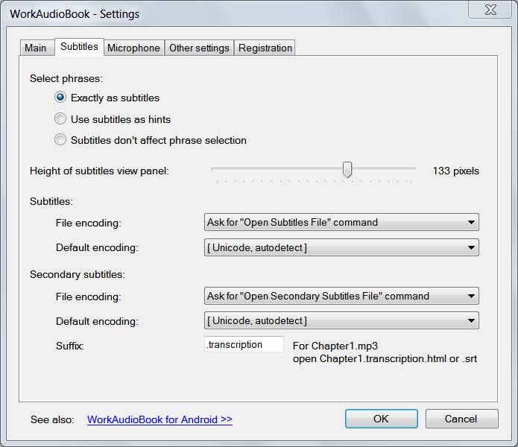
Task: Select 'Subtitles don't affect phrase selection'
Action: pos(60,140)
